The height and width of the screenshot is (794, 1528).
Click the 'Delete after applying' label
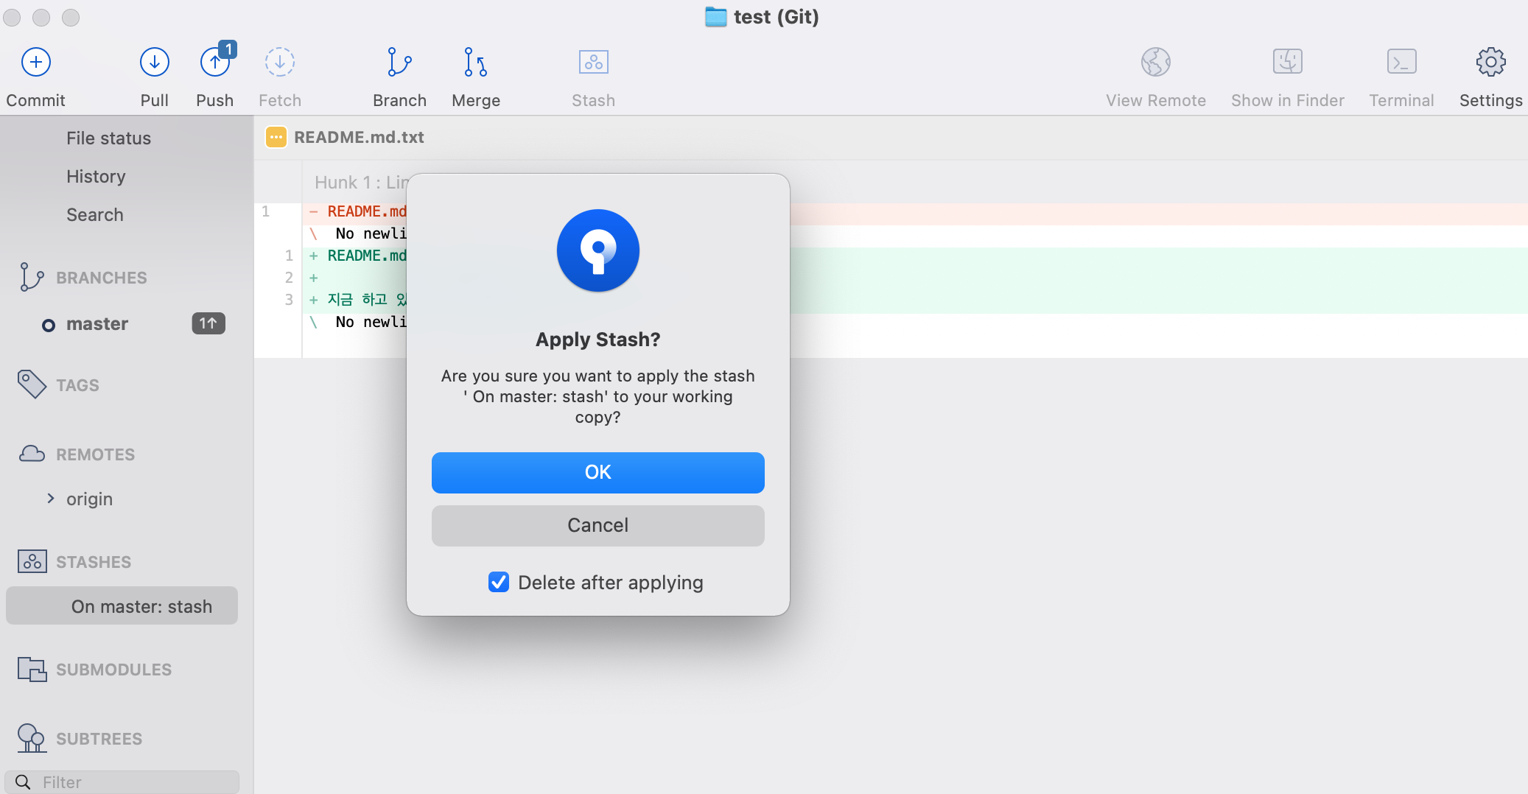(x=611, y=583)
